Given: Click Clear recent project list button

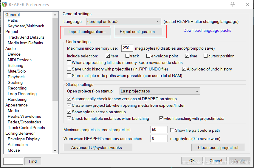Looking at the screenshot, I should pyautogui.click(x=218, y=148).
